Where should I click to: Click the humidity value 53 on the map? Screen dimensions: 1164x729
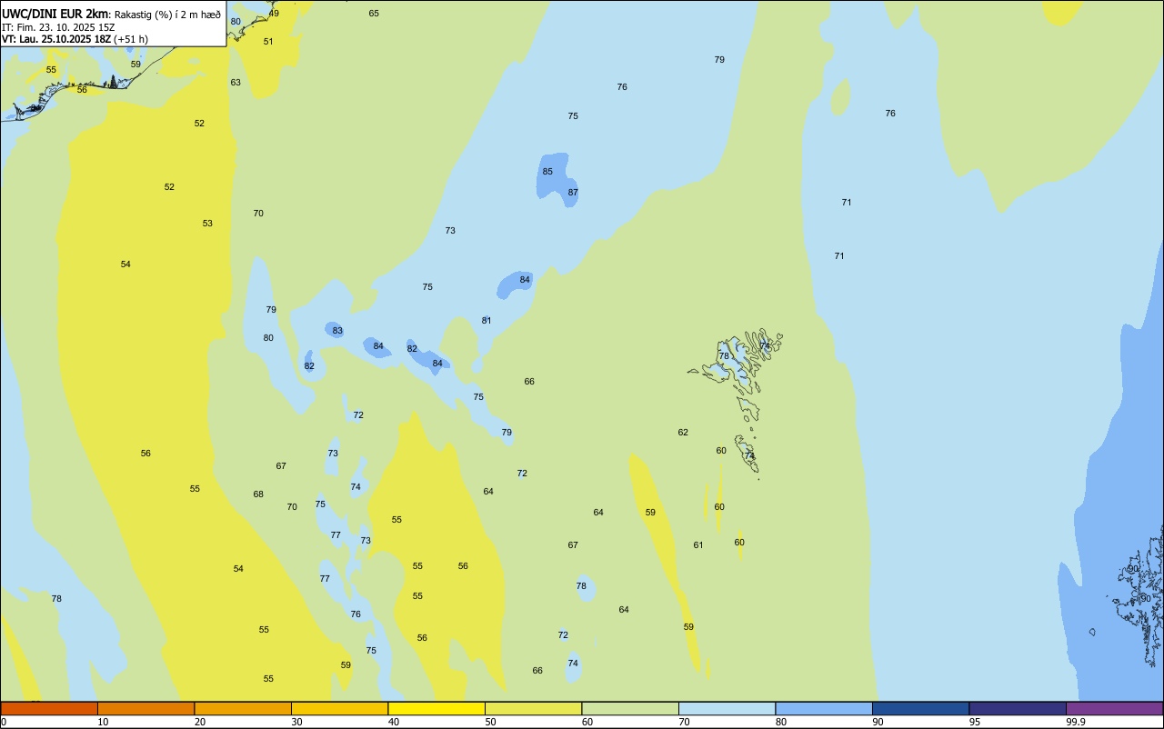coord(207,224)
